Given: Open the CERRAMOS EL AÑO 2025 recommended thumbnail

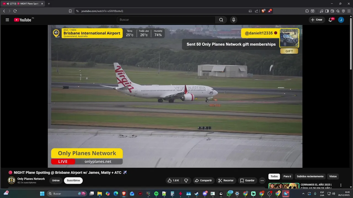Looking at the screenshot, I should click(284, 186).
